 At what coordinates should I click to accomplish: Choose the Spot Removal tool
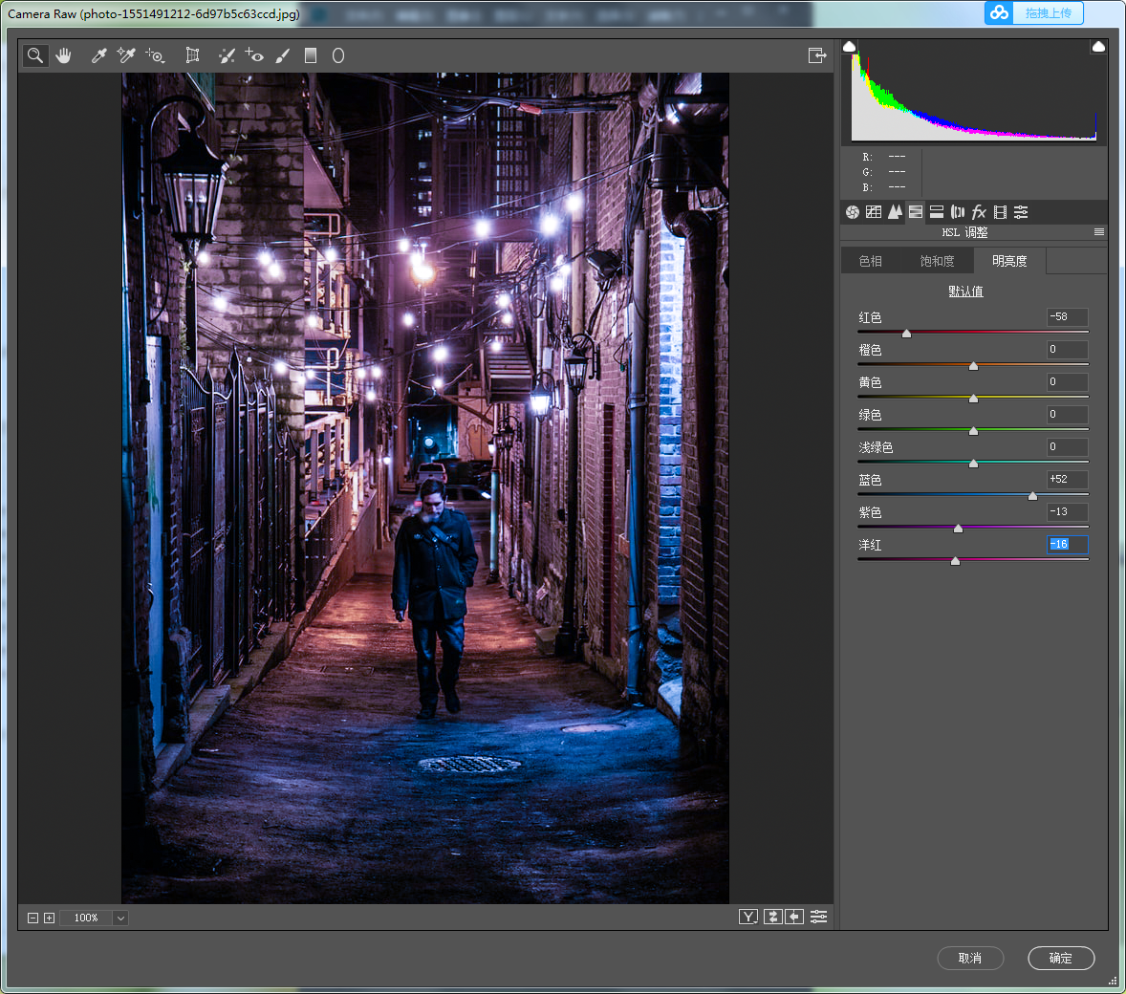click(x=227, y=55)
